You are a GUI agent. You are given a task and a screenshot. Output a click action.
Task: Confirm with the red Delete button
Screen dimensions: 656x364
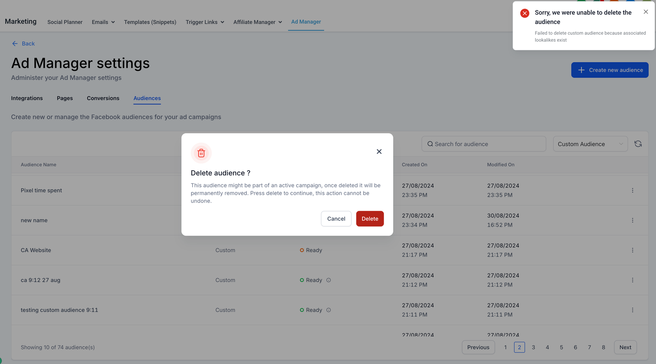(369, 219)
